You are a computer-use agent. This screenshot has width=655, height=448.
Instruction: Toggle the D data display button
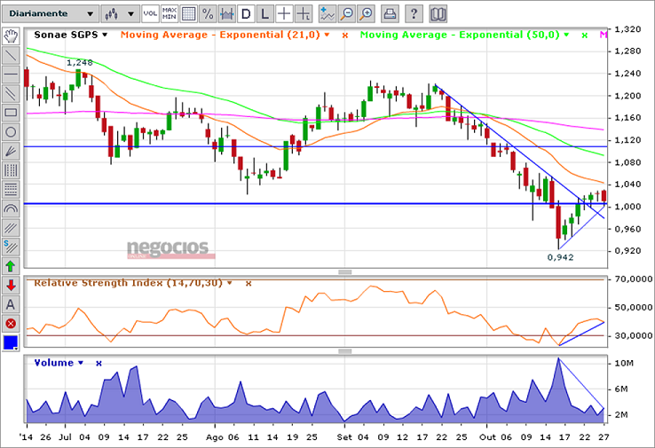point(246,14)
